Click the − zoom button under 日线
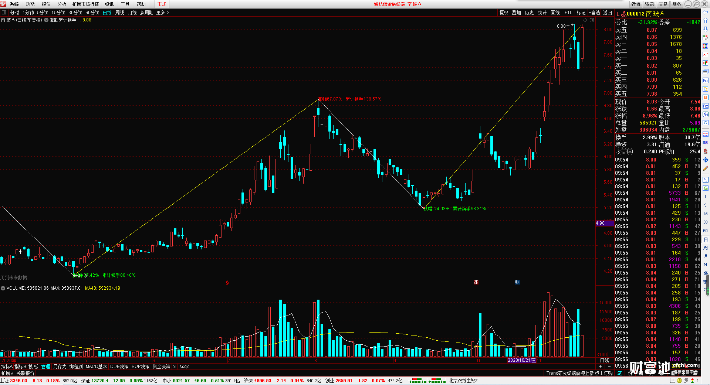This screenshot has width=710, height=385. (609, 366)
